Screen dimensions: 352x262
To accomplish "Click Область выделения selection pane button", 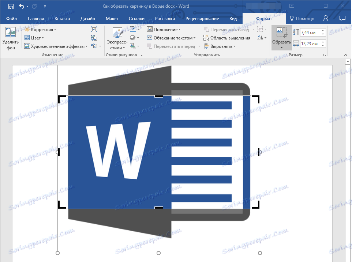I will click(x=227, y=38).
